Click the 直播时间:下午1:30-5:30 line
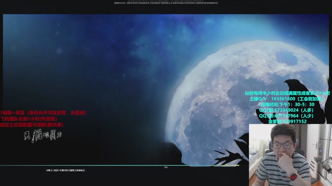The width and height of the screenshot is (332, 186). 287,105
